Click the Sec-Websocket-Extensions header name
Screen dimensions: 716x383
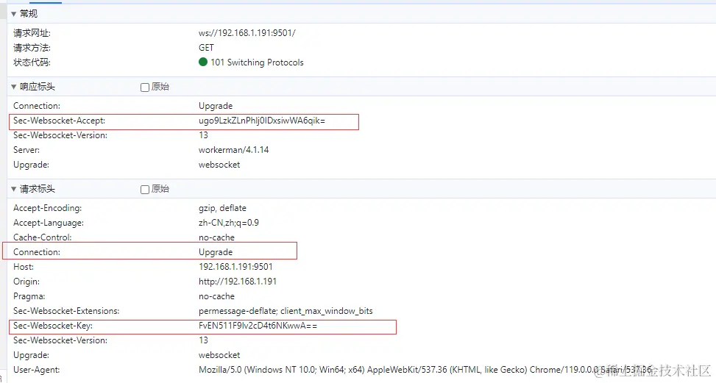click(66, 311)
